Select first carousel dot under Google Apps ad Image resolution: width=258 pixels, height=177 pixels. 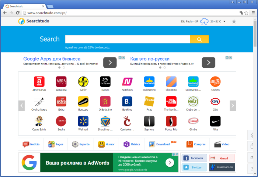point(59,68)
